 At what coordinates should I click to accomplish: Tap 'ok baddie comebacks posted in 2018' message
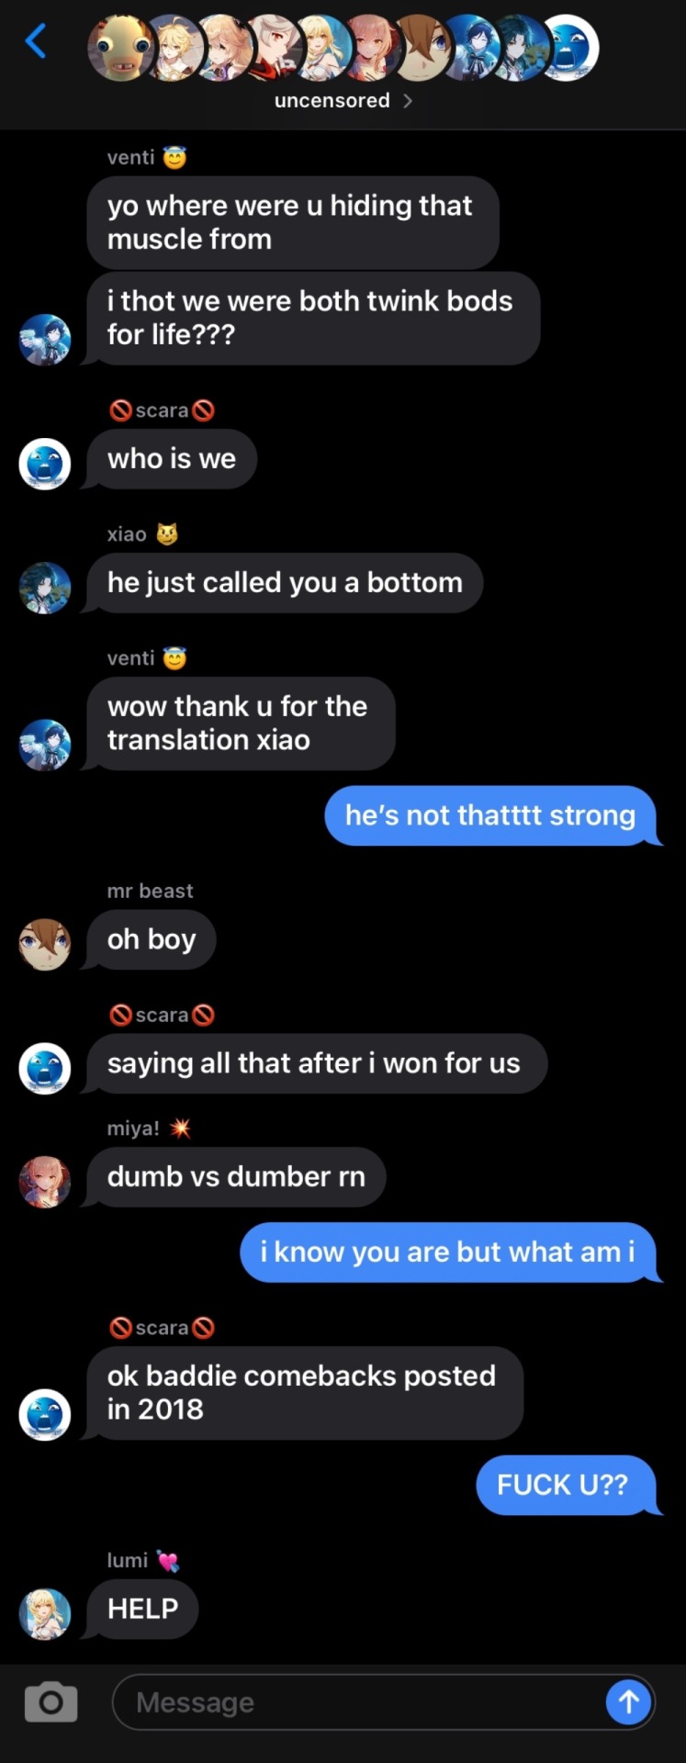coord(305,1392)
